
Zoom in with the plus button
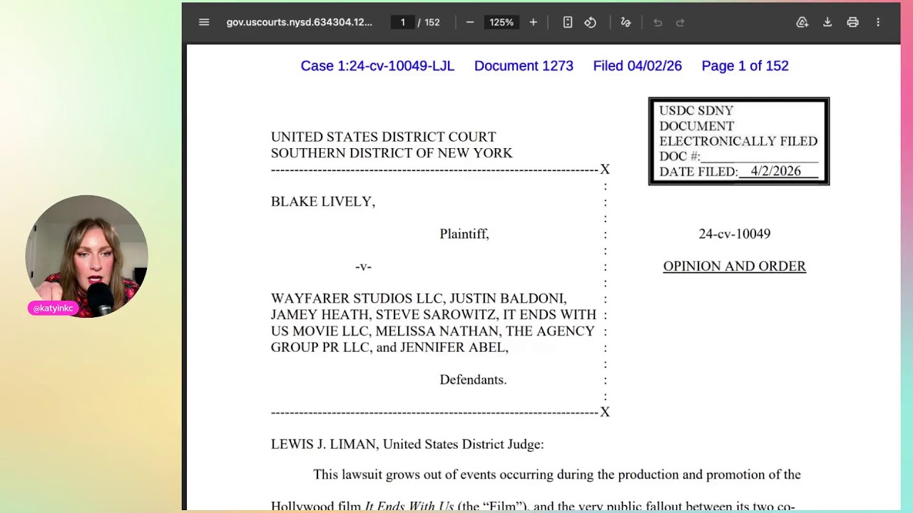click(x=533, y=22)
